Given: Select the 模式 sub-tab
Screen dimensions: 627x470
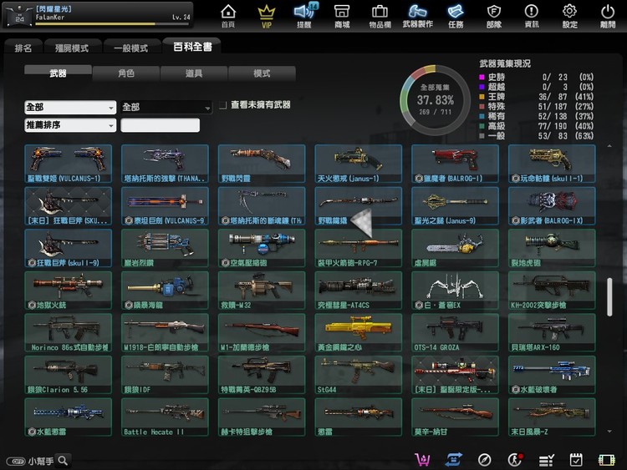Looking at the screenshot, I should (262, 73).
